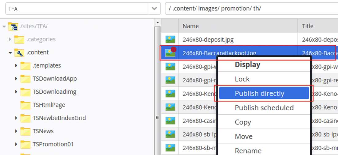338x155 pixels.
Task: Select the TSHtmlPage tree label
Action: tap(49, 105)
